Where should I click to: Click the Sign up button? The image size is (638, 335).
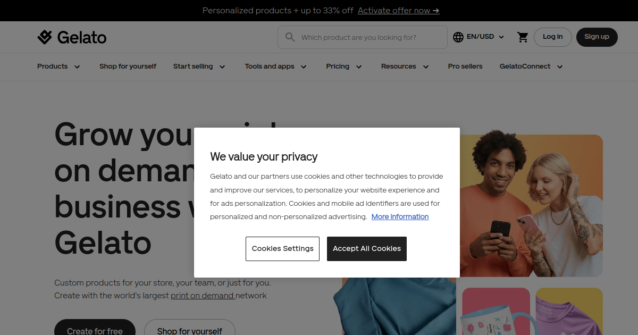597,37
